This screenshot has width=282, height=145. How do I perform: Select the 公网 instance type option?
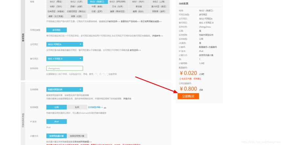[56, 107]
